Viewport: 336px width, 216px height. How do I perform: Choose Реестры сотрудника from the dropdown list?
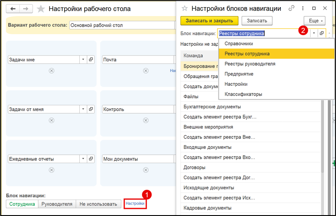tap(276, 54)
